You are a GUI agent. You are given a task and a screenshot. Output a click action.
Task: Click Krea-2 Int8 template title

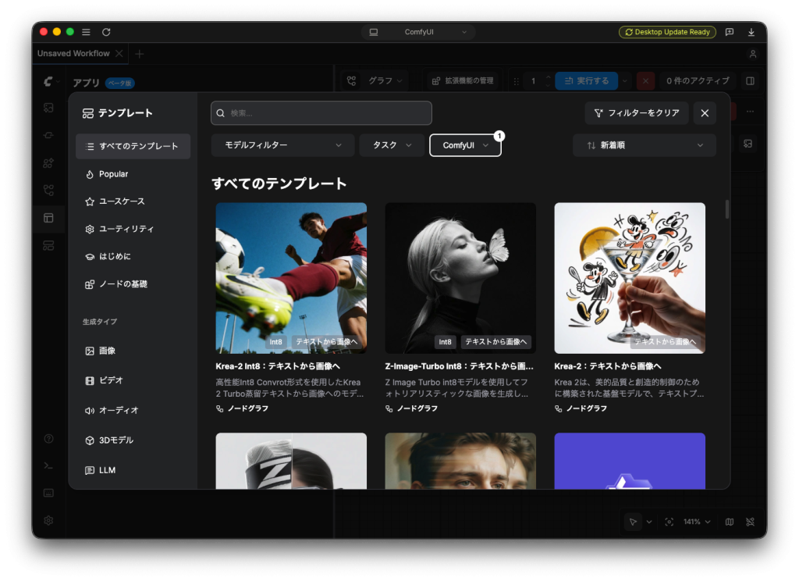278,366
